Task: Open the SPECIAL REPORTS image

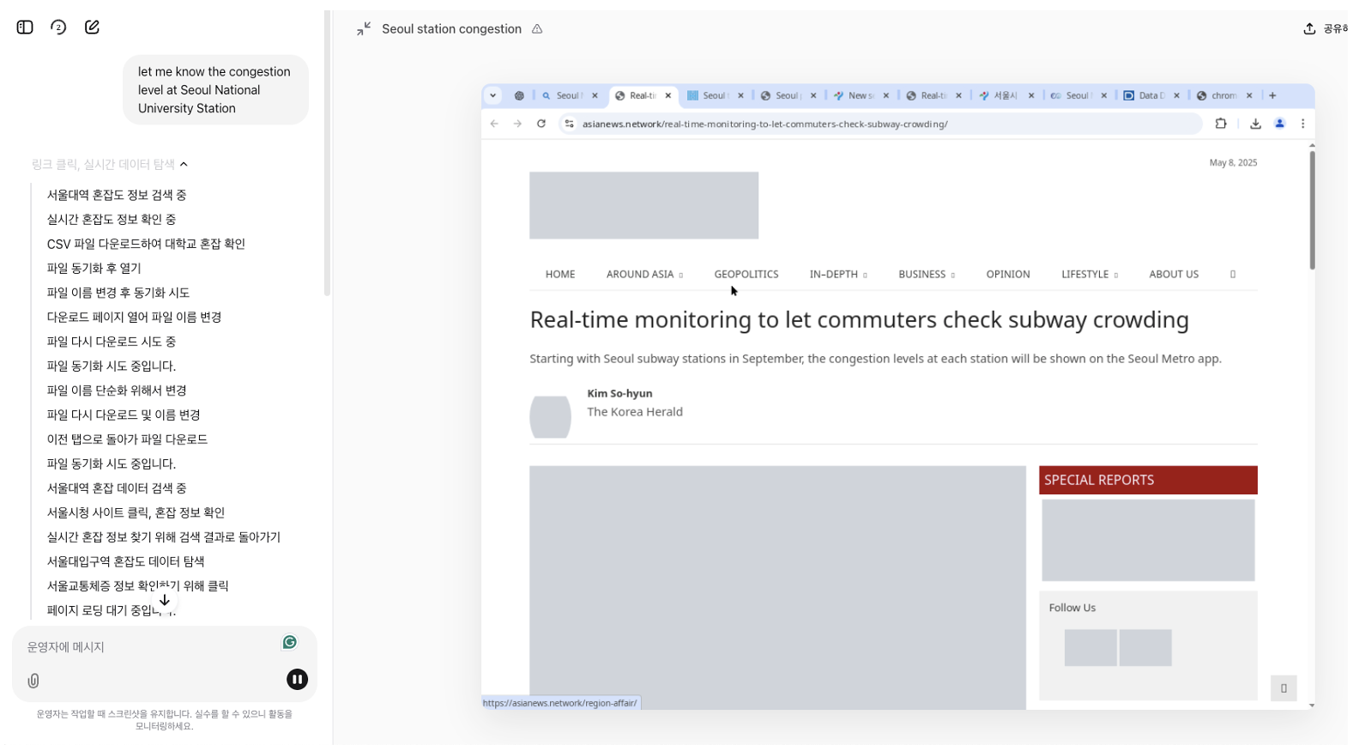Action: (x=1148, y=540)
